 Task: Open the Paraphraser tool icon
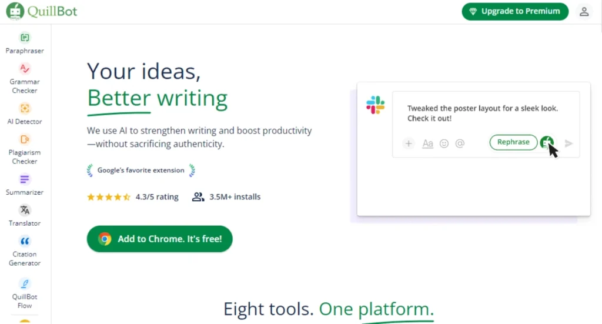click(x=25, y=38)
